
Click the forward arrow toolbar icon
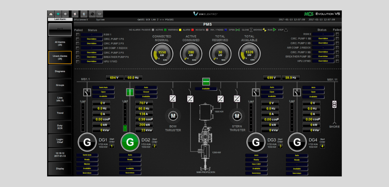65,14
